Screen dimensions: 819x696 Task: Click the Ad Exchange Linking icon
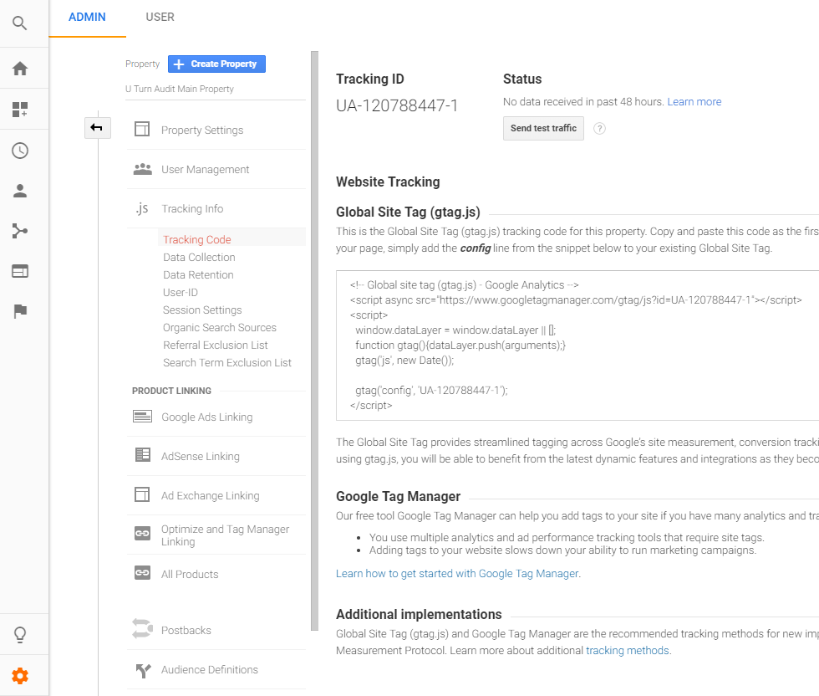point(142,494)
